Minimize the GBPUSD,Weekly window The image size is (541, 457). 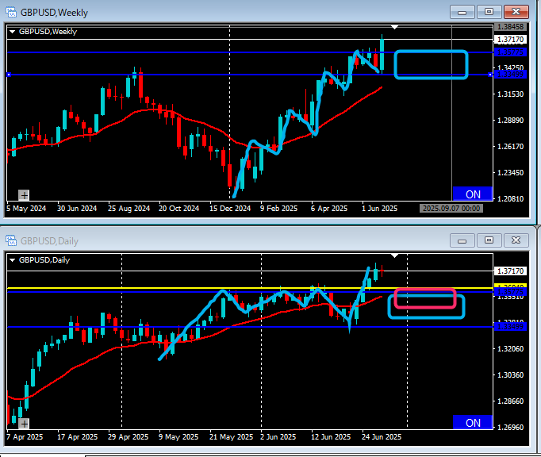point(462,12)
